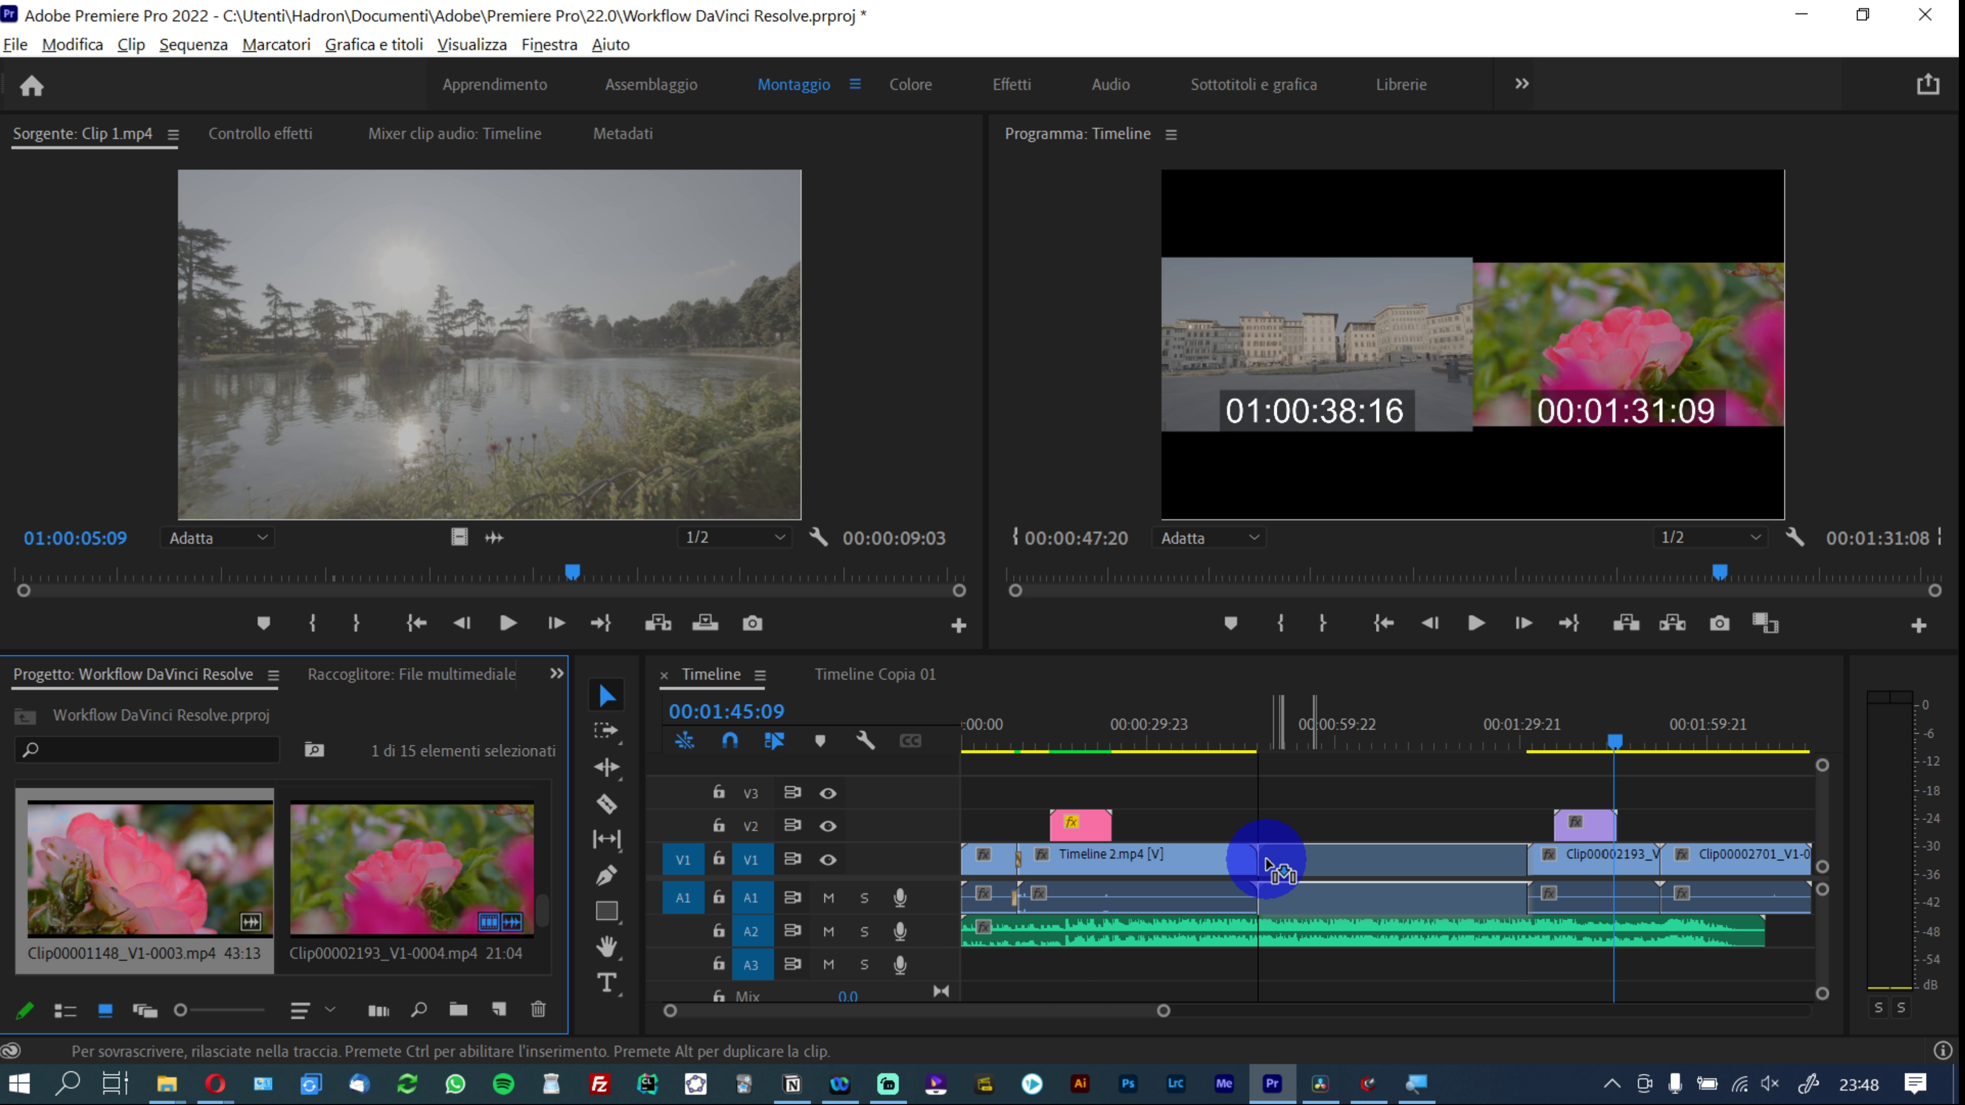The image size is (1965, 1105).
Task: Open Source monitor Adatta zoom dropdown
Action: pos(217,538)
